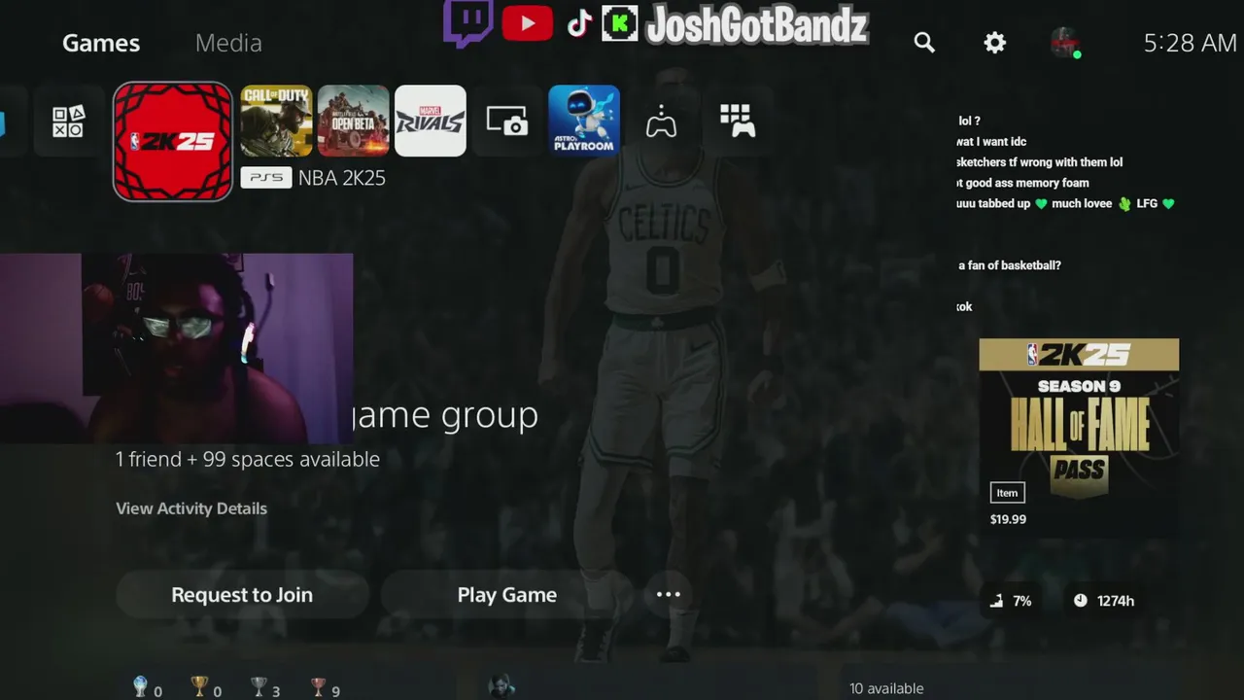This screenshot has height=700, width=1244.
Task: Select the silver trophy count icon
Action: pos(259,686)
